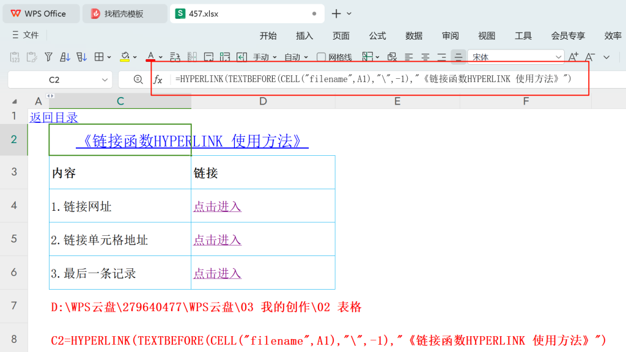The width and height of the screenshot is (626, 352).
Task: Open the 宋体 font name dropdown
Action: [x=558, y=57]
